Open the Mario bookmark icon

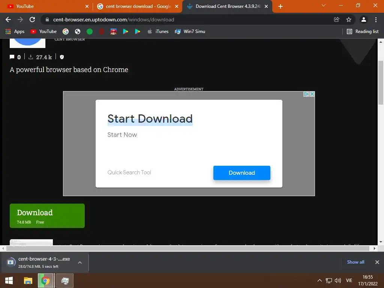[113, 31]
